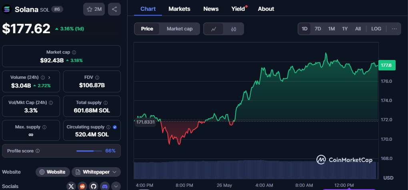Open the About tab

point(266,9)
